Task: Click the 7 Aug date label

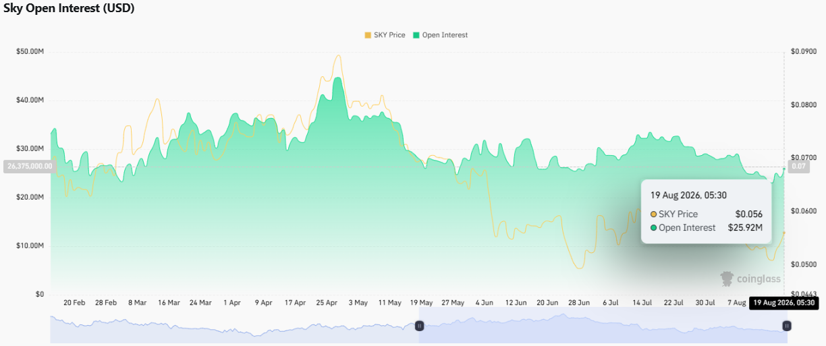Action: (x=736, y=303)
